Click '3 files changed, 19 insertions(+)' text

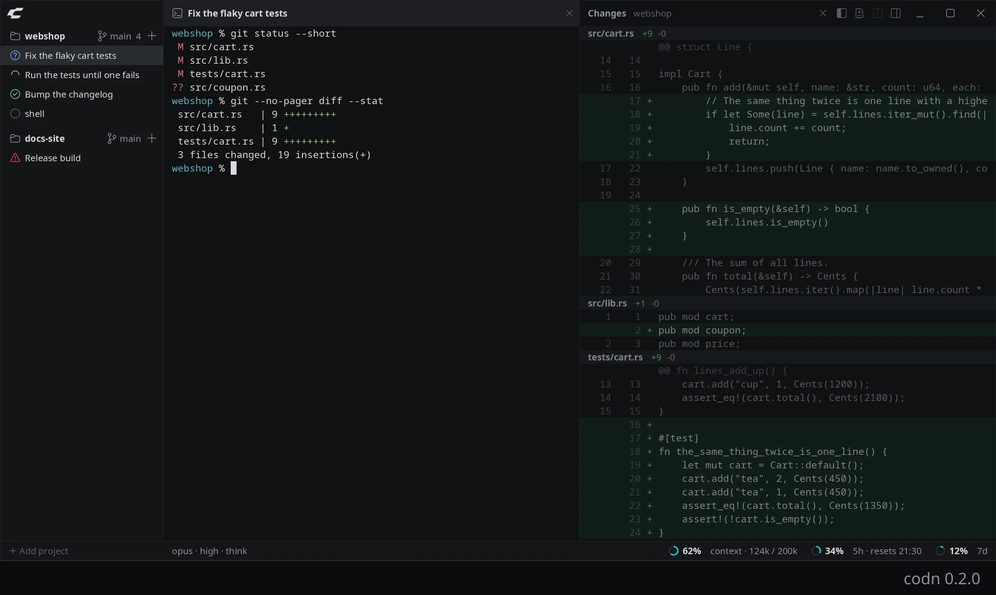(x=275, y=155)
